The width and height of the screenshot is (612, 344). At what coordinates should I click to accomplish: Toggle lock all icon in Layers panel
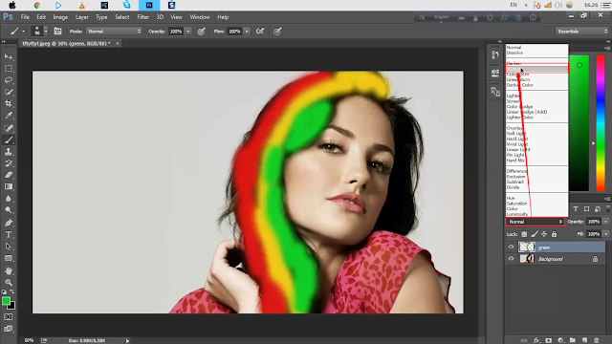coord(554,234)
